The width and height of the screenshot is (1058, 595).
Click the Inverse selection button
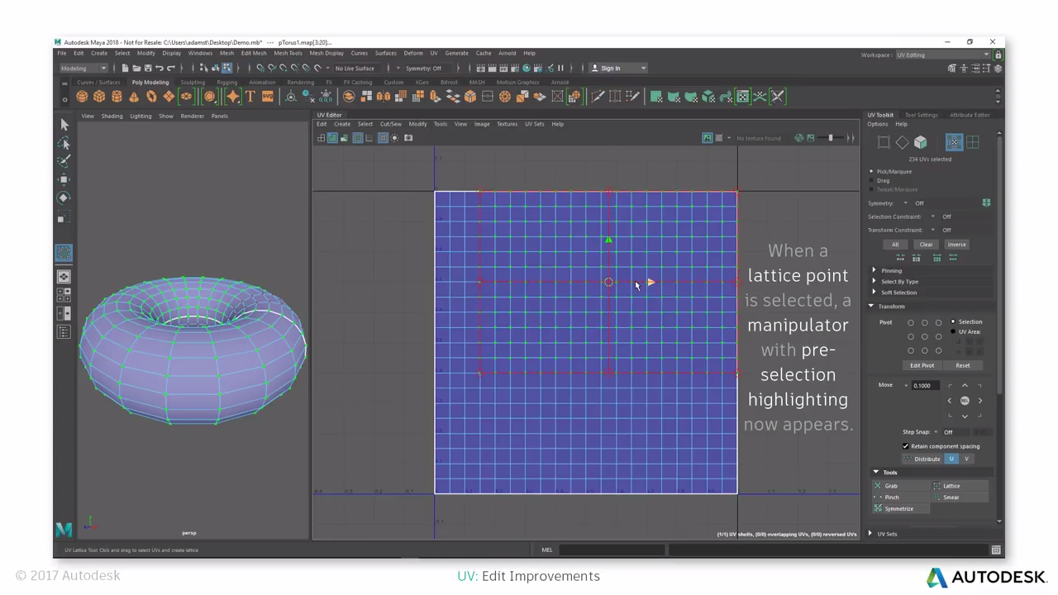click(x=956, y=244)
